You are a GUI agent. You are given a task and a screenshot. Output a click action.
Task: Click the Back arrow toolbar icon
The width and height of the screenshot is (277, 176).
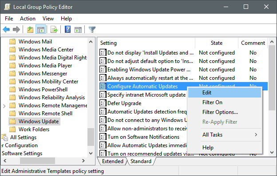(6, 29)
